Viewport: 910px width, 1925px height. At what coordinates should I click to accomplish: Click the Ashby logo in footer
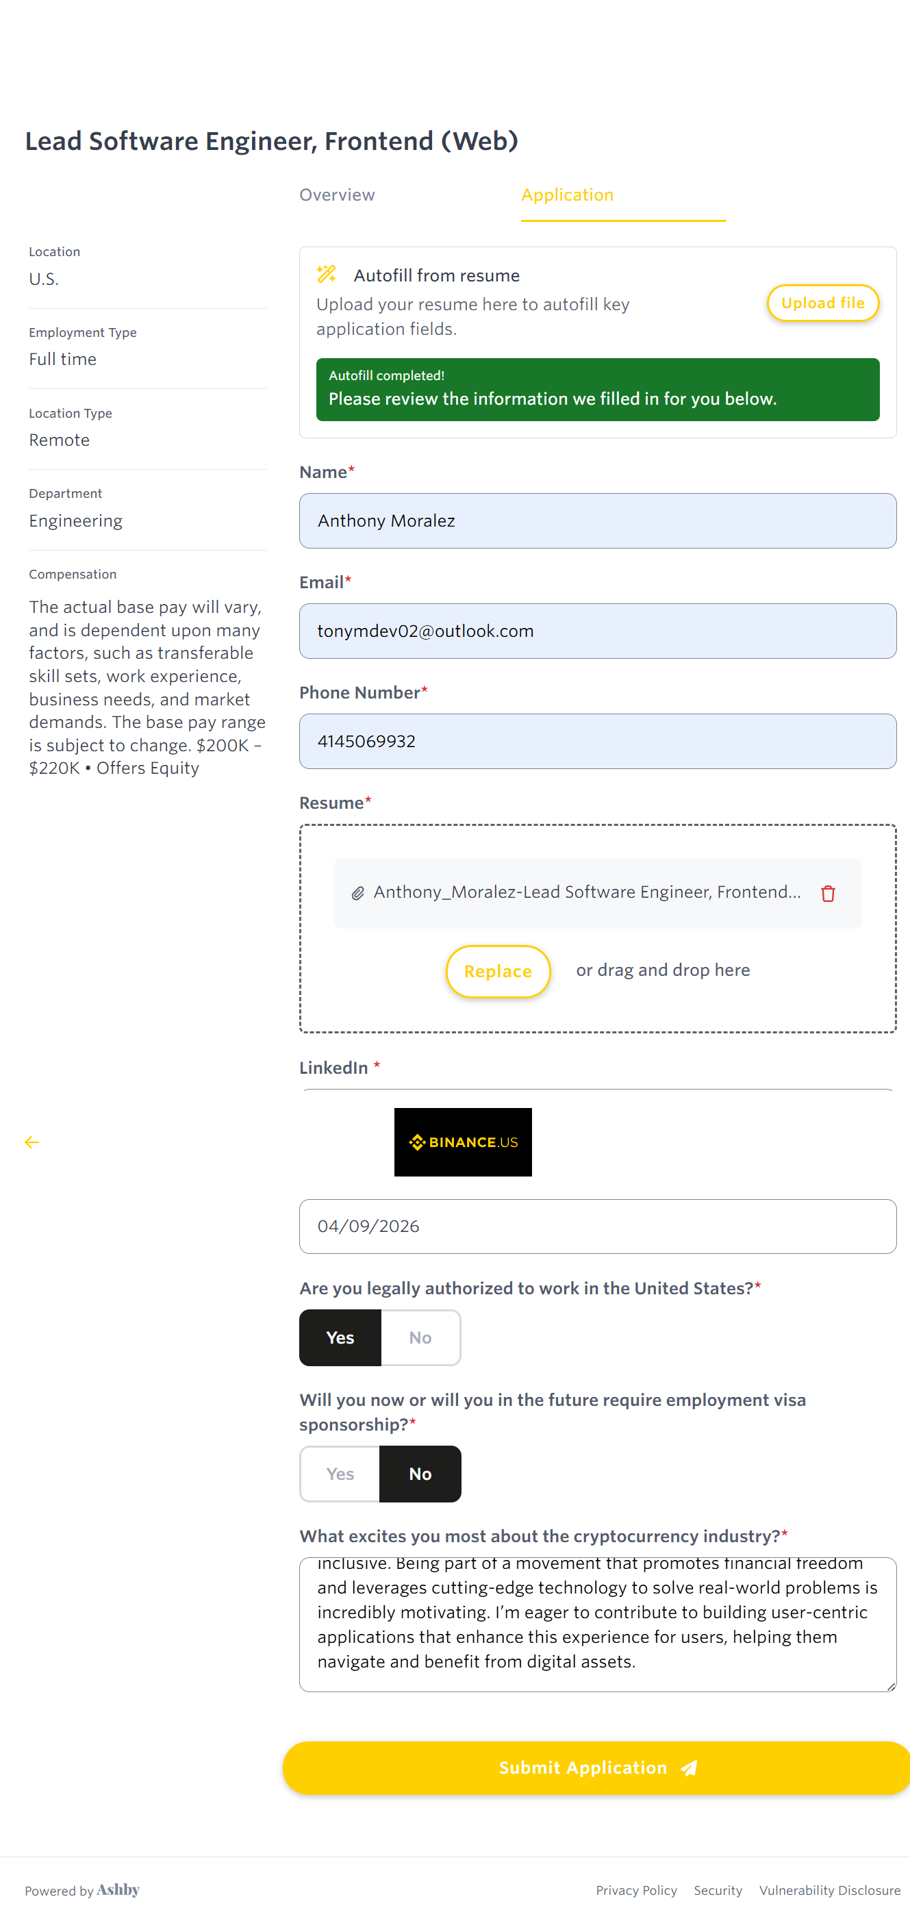click(118, 1889)
